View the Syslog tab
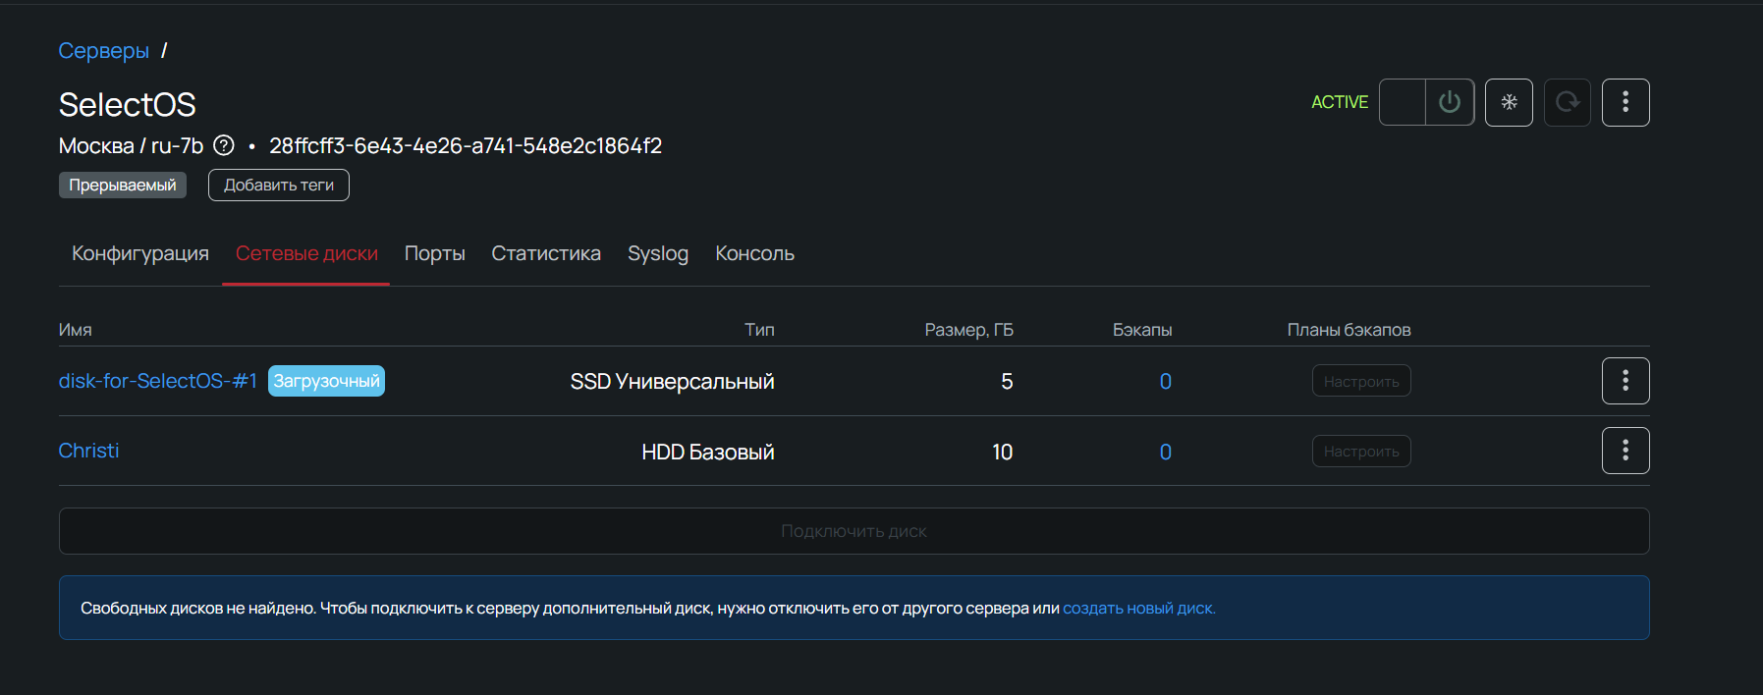Screen dimensions: 1763x695 (x=658, y=253)
